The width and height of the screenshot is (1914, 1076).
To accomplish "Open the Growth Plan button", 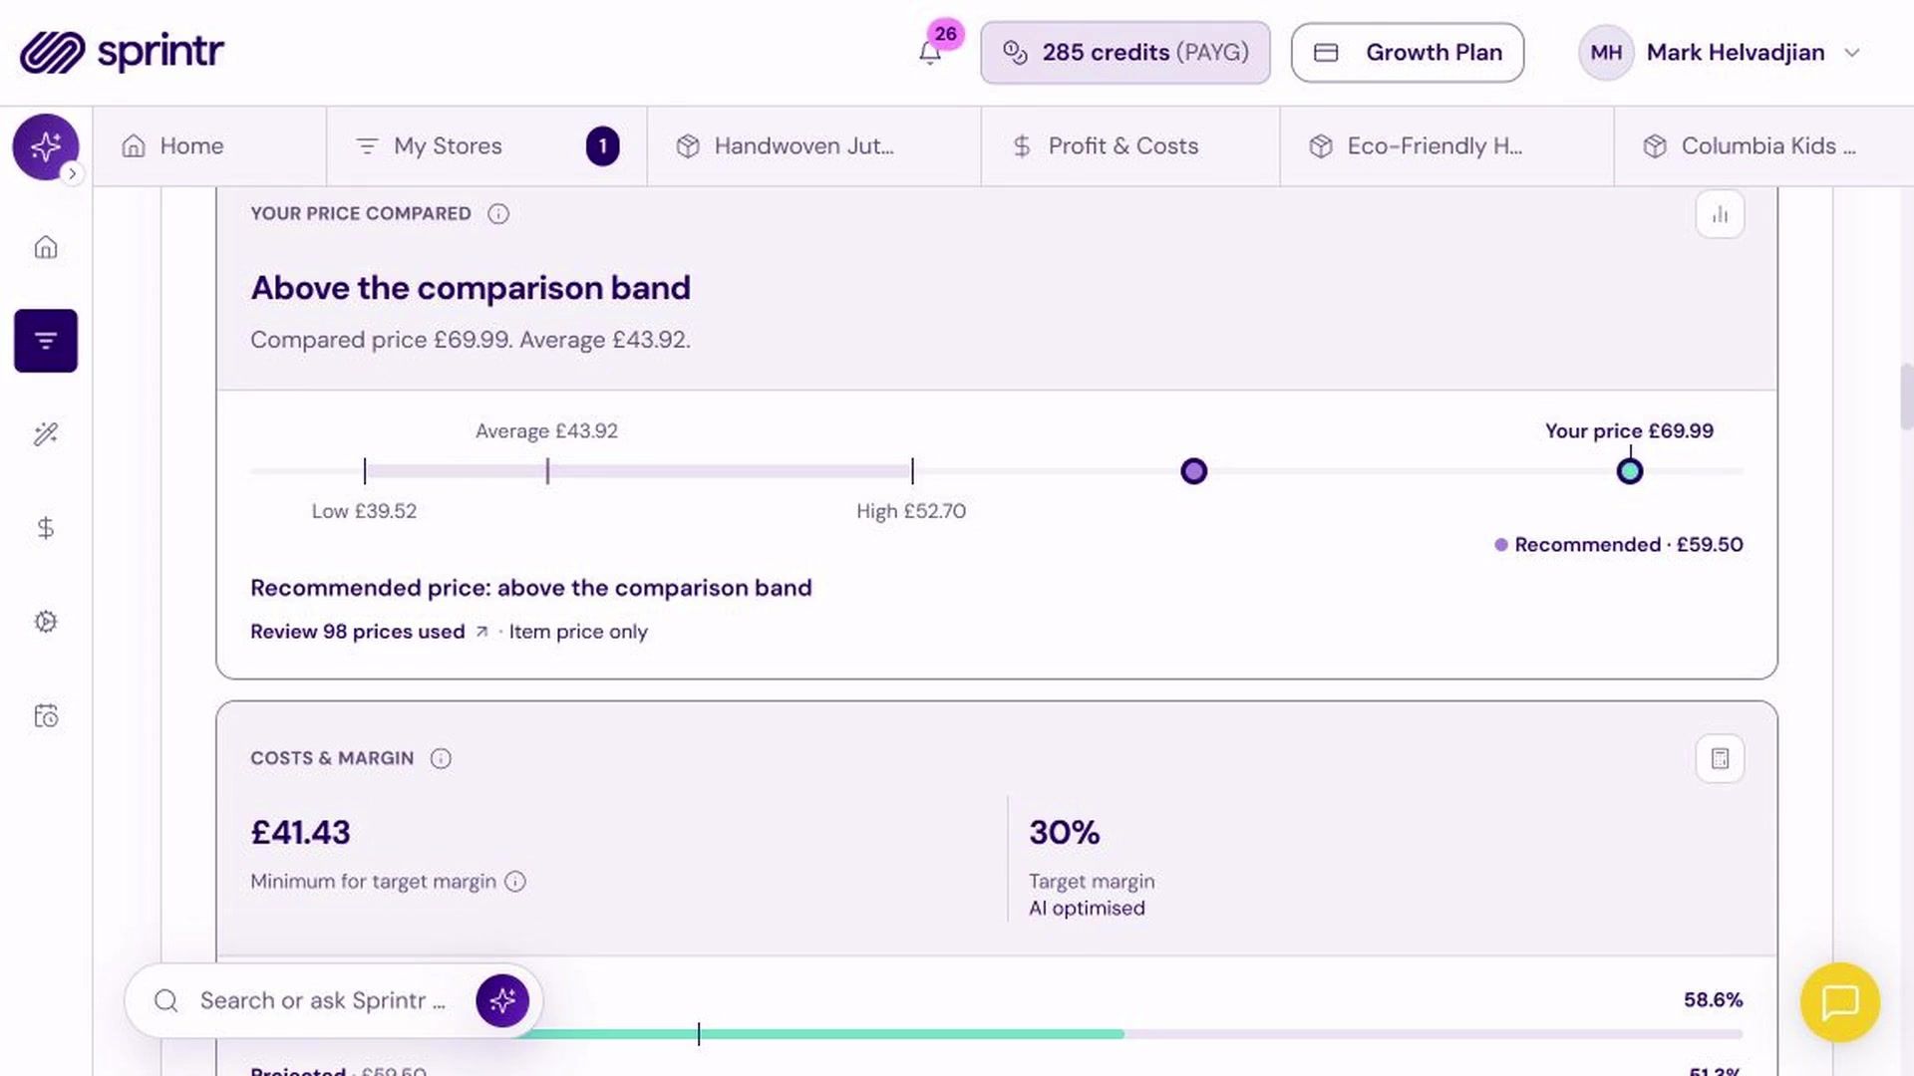I will pos(1408,53).
